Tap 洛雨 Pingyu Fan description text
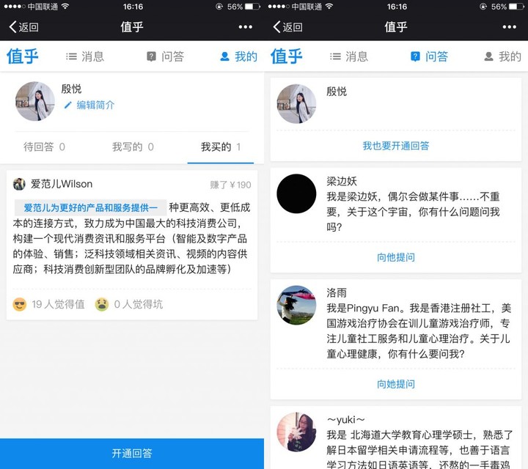Viewport: 528px width, 469px height. click(x=419, y=331)
